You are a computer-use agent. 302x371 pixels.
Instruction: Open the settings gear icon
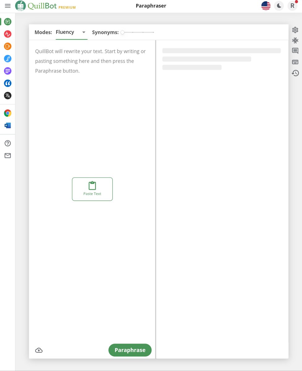coord(295,30)
